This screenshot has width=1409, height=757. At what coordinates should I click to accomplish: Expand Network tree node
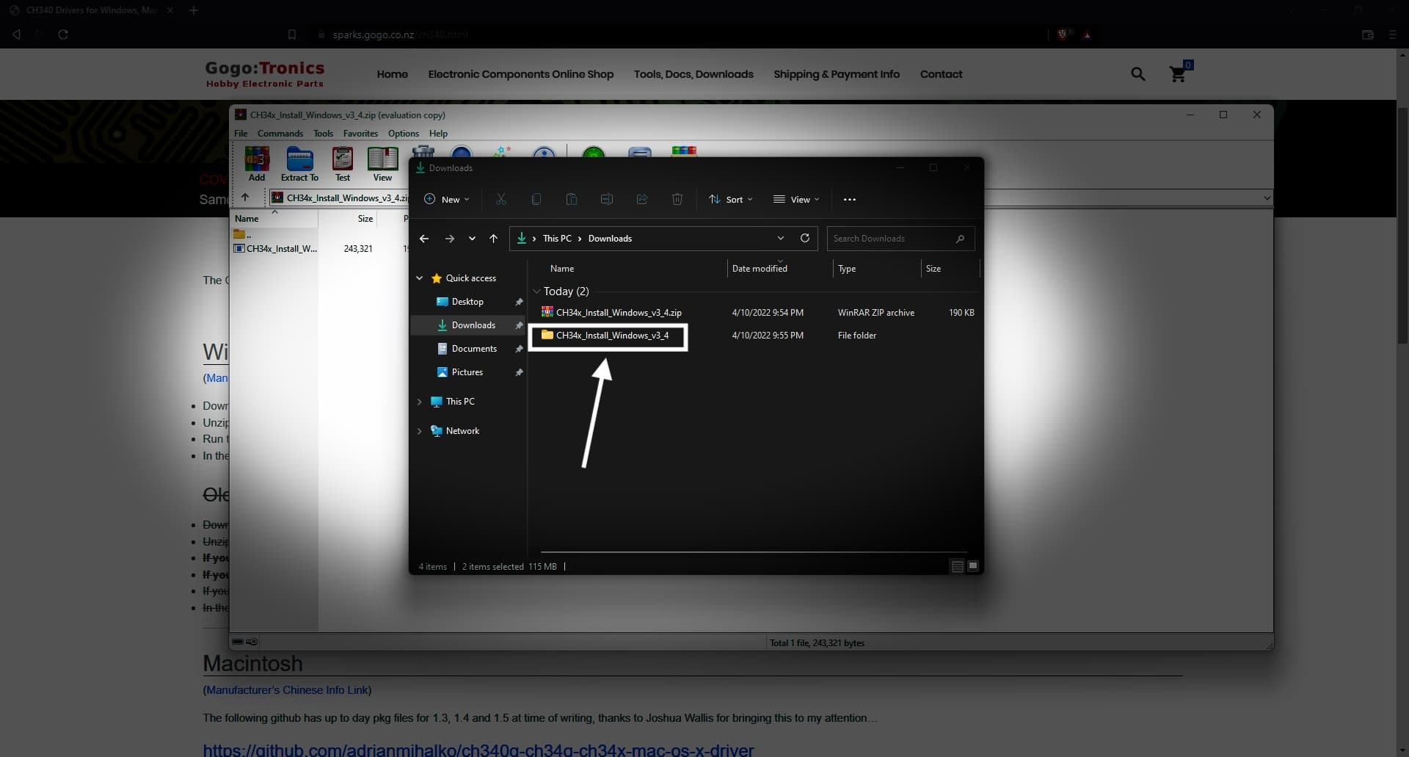pyautogui.click(x=420, y=431)
